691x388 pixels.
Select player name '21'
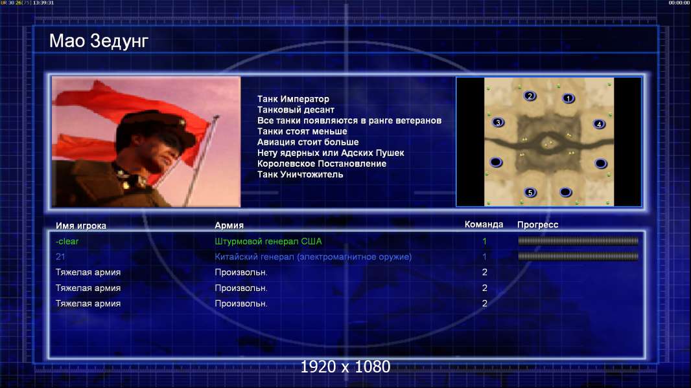pyautogui.click(x=60, y=257)
